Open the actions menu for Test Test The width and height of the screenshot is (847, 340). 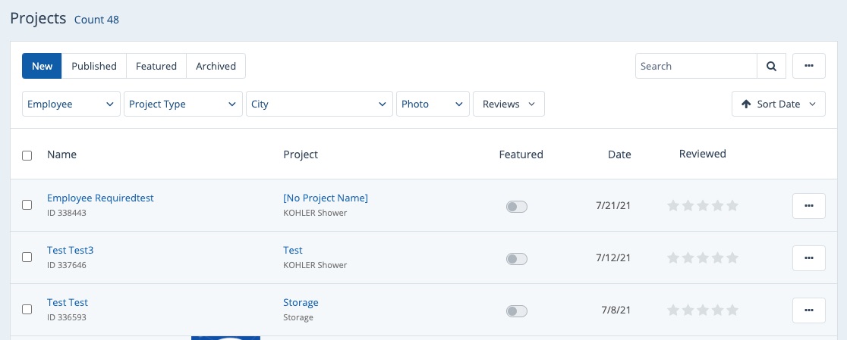click(808, 310)
